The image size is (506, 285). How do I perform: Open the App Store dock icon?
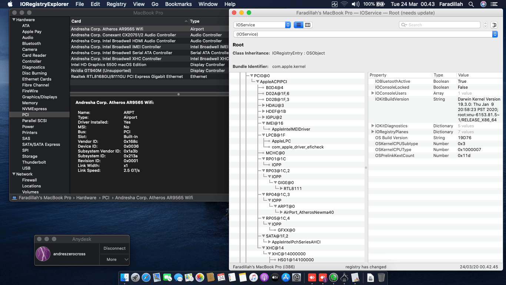(x=286, y=277)
